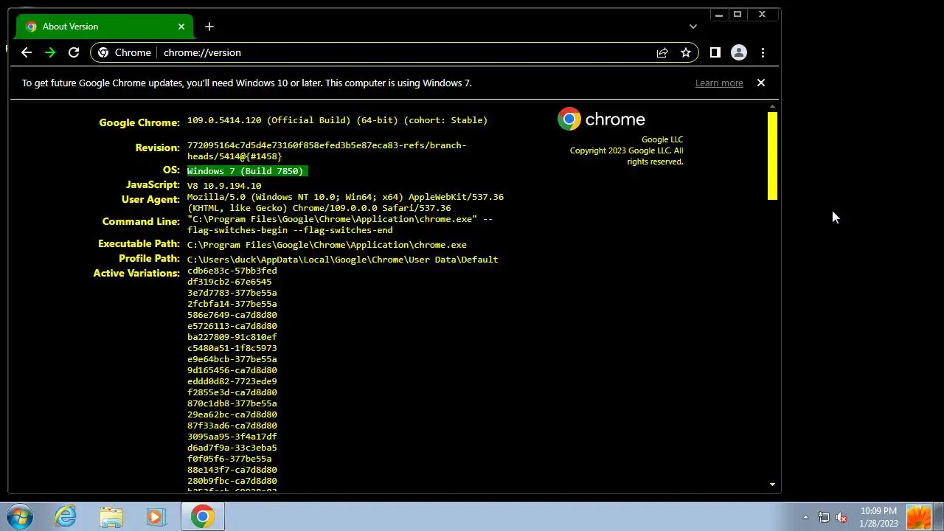Image resolution: width=944 pixels, height=531 pixels.
Task: Open the side panel icon
Action: 715,52
